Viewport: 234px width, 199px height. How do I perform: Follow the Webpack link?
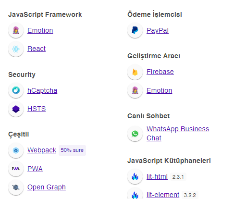42,150
